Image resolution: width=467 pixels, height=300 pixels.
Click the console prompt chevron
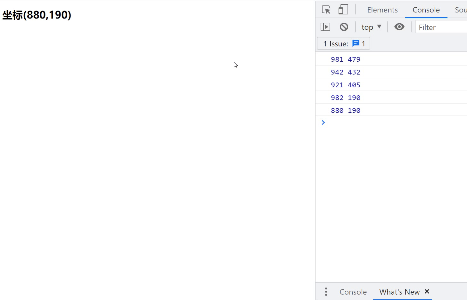coord(323,122)
